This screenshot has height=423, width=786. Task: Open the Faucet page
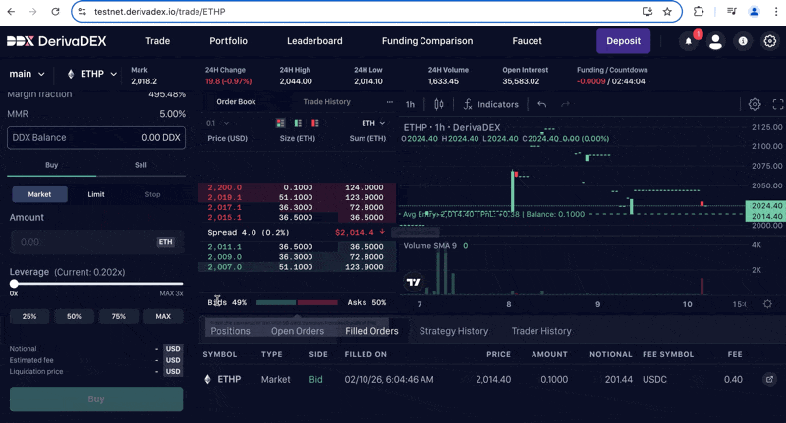(527, 41)
